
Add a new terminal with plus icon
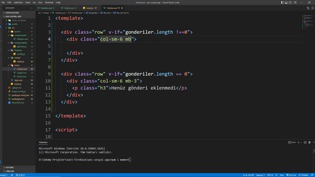pyautogui.click(x=298, y=143)
